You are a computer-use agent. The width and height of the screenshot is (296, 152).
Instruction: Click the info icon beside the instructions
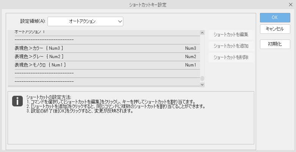(17, 101)
